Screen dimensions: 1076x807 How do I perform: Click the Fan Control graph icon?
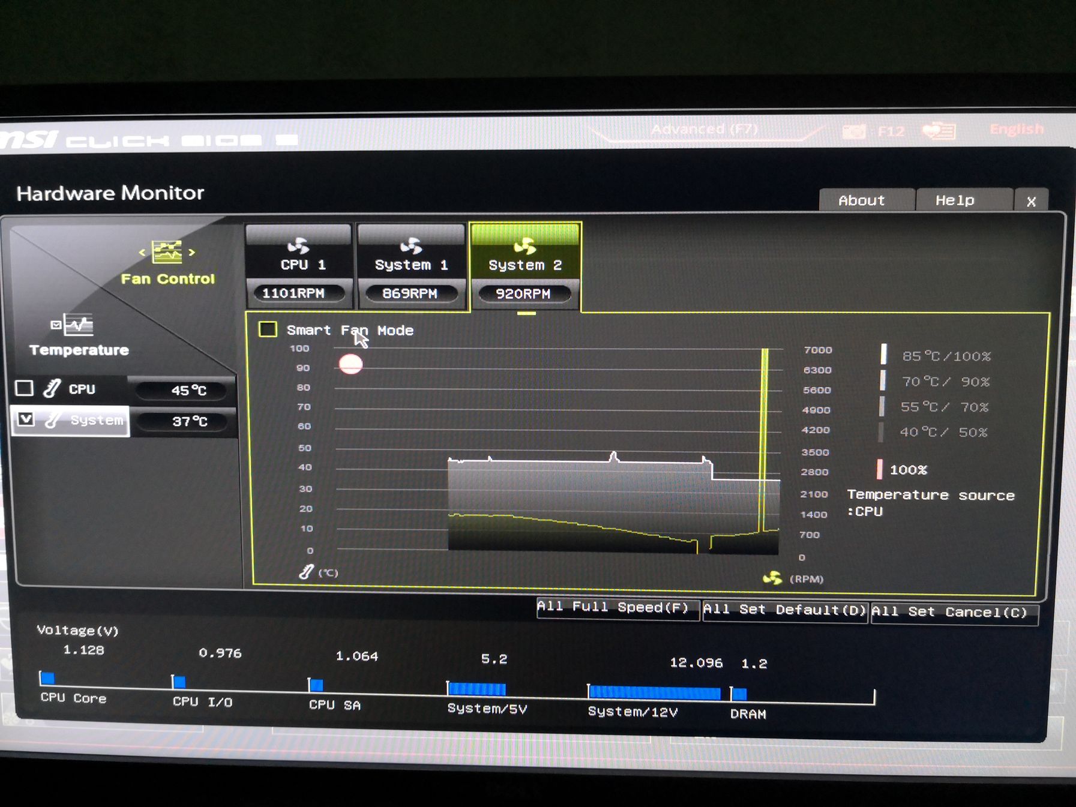[167, 252]
